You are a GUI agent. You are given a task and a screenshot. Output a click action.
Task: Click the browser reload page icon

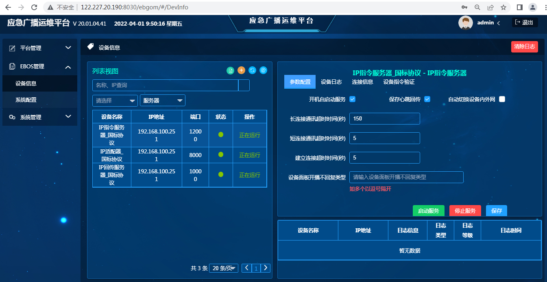[34, 7]
